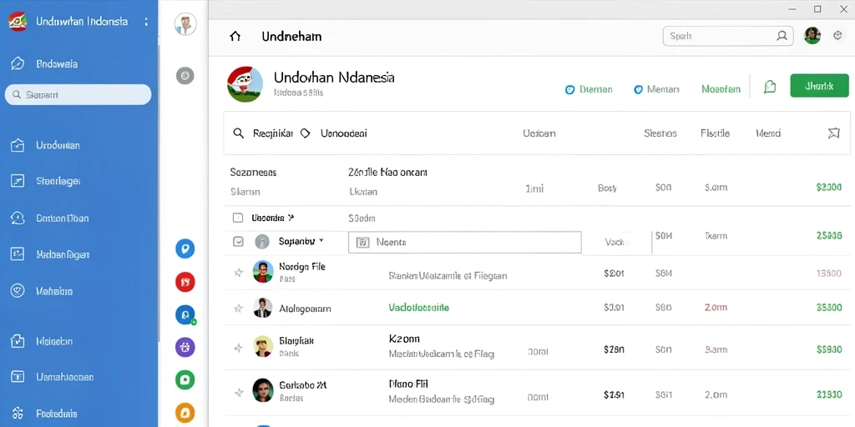Select the red circular icon in middle strip
Image resolution: width=855 pixels, height=427 pixels.
[x=185, y=282]
